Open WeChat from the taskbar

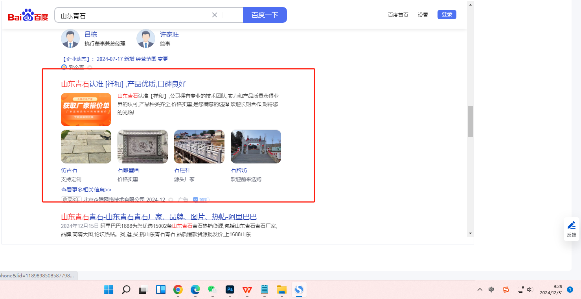(212, 290)
